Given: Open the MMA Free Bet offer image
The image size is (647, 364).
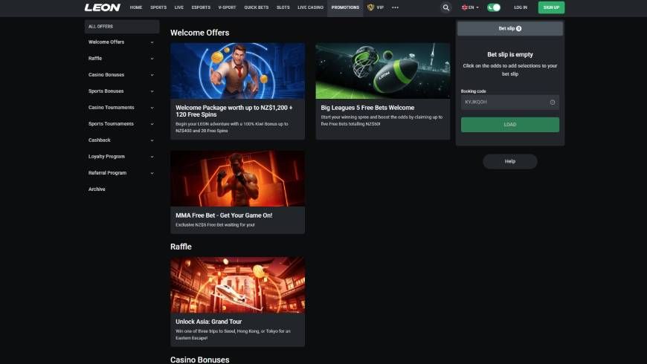Looking at the screenshot, I should coord(238,178).
